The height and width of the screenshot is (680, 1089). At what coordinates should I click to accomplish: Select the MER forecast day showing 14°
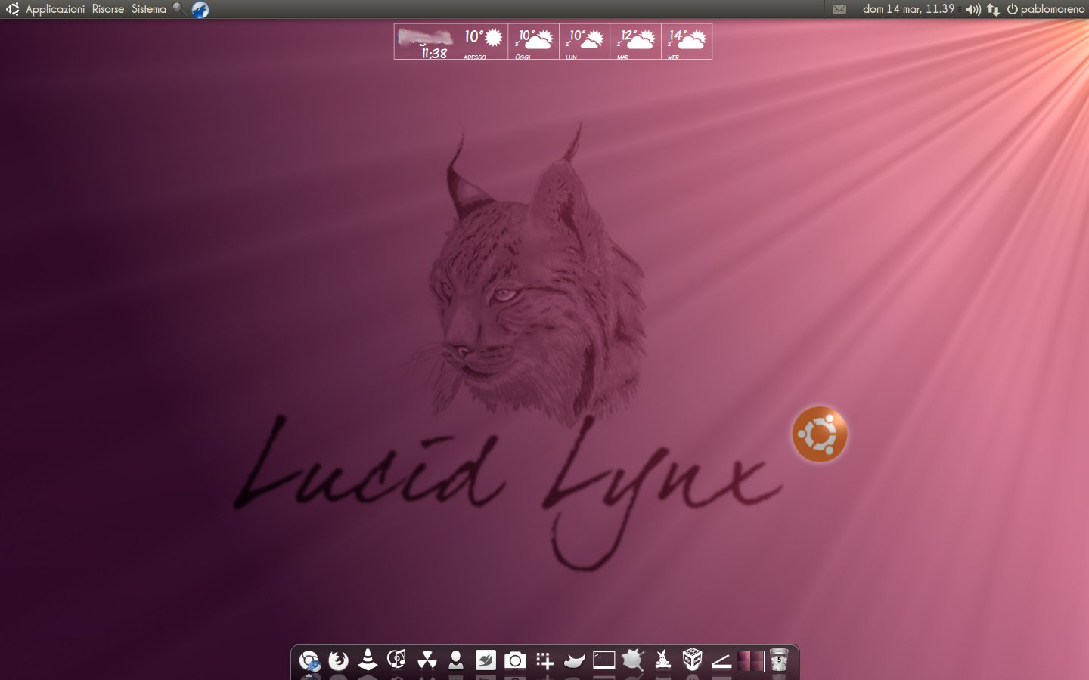pos(687,42)
